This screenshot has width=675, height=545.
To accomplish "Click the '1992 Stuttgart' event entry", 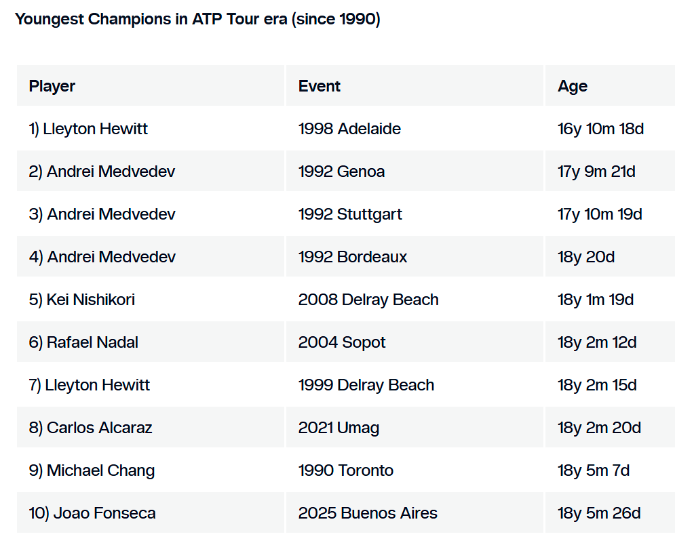I will click(350, 214).
